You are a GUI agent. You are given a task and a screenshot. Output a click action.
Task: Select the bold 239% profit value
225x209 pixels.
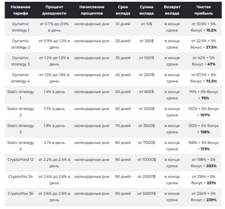coord(211,200)
